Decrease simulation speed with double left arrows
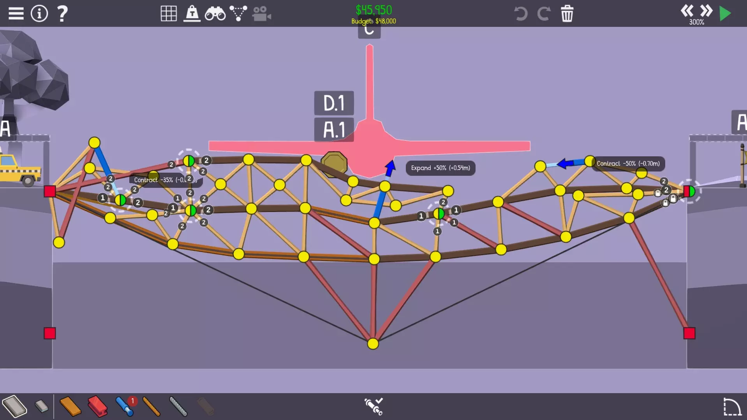The height and width of the screenshot is (420, 747). pyautogui.click(x=687, y=10)
